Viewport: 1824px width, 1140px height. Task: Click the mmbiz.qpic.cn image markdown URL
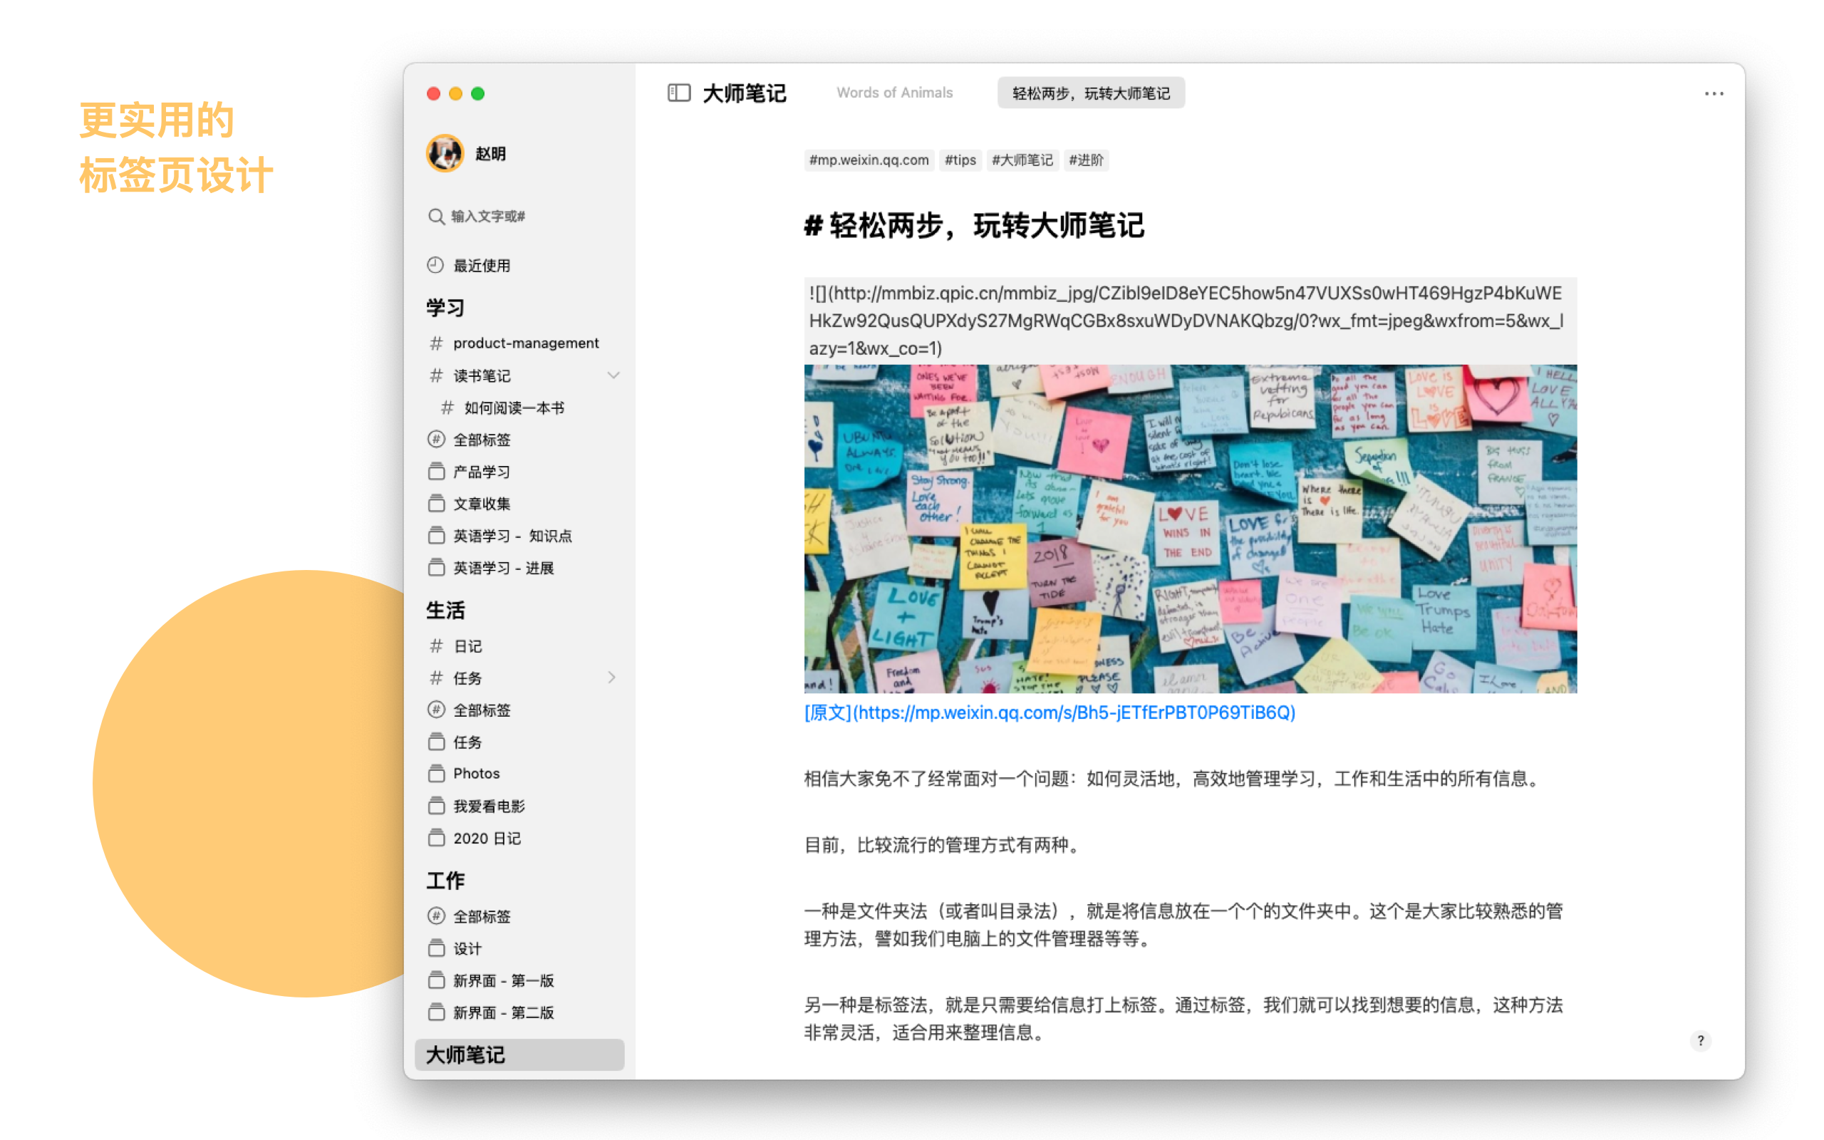click(1190, 321)
